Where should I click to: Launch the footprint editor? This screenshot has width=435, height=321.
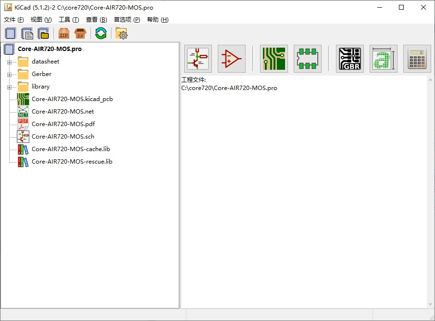tap(308, 59)
